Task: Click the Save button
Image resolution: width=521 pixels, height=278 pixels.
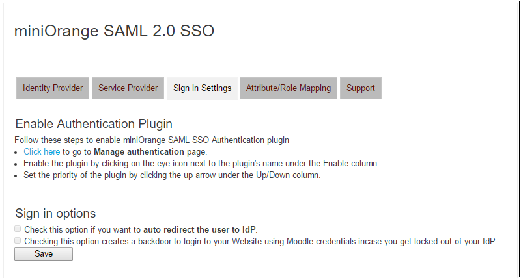Action: point(44,254)
